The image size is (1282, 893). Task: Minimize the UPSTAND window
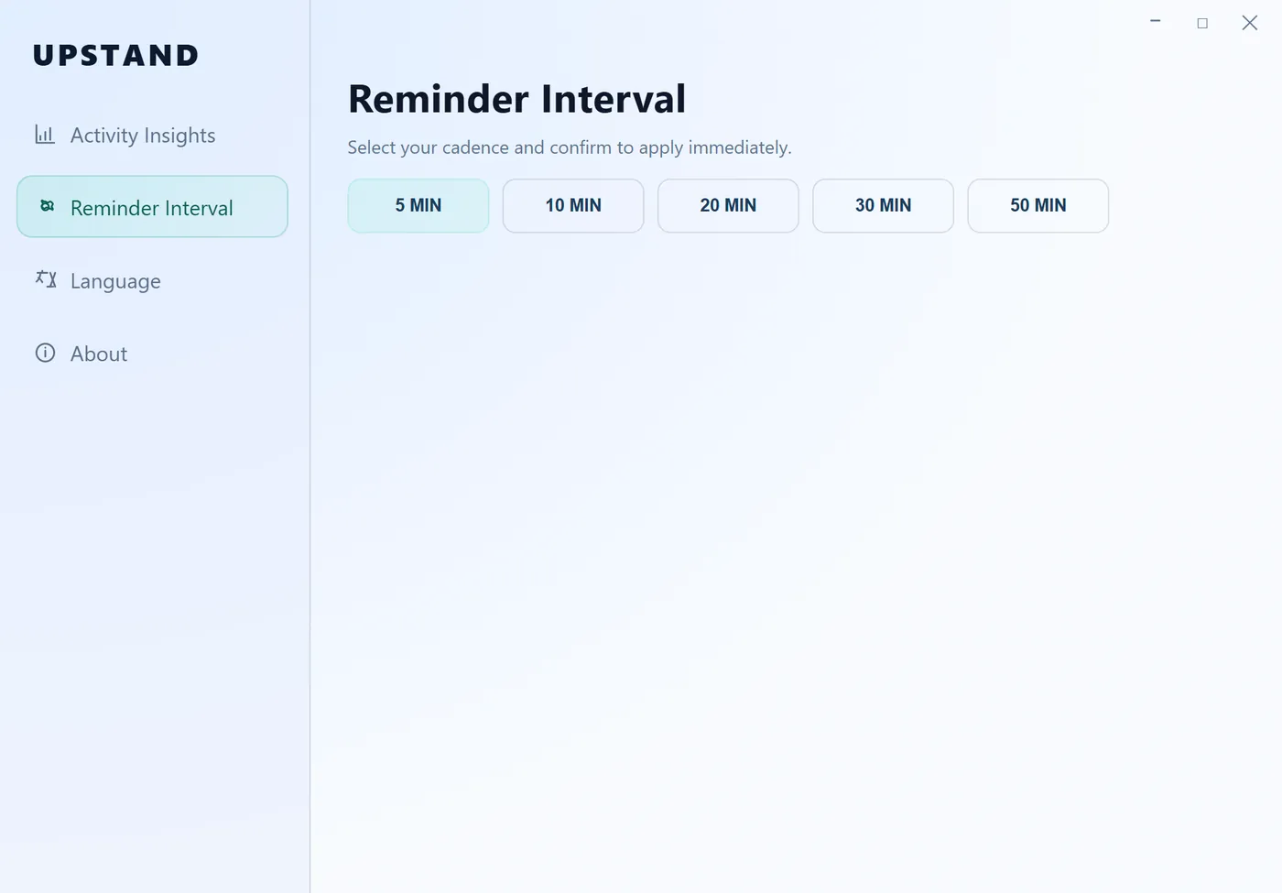pos(1155,21)
